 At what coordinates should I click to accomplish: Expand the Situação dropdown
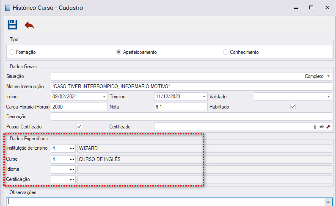coord(328,76)
